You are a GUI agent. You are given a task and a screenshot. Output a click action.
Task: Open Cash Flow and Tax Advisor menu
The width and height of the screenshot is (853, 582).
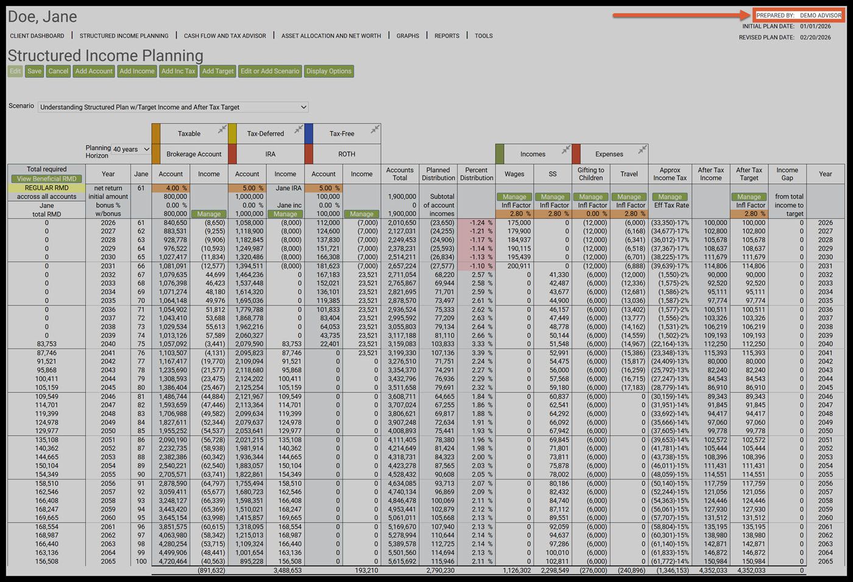coord(225,36)
